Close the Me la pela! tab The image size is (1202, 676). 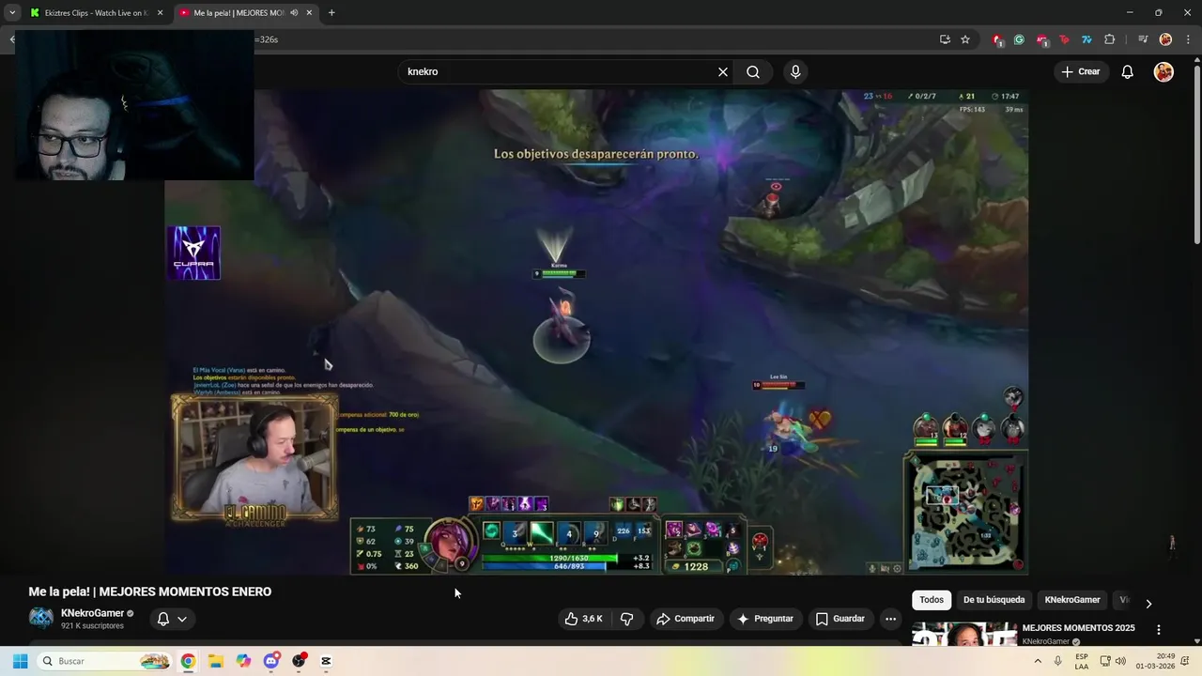[309, 13]
